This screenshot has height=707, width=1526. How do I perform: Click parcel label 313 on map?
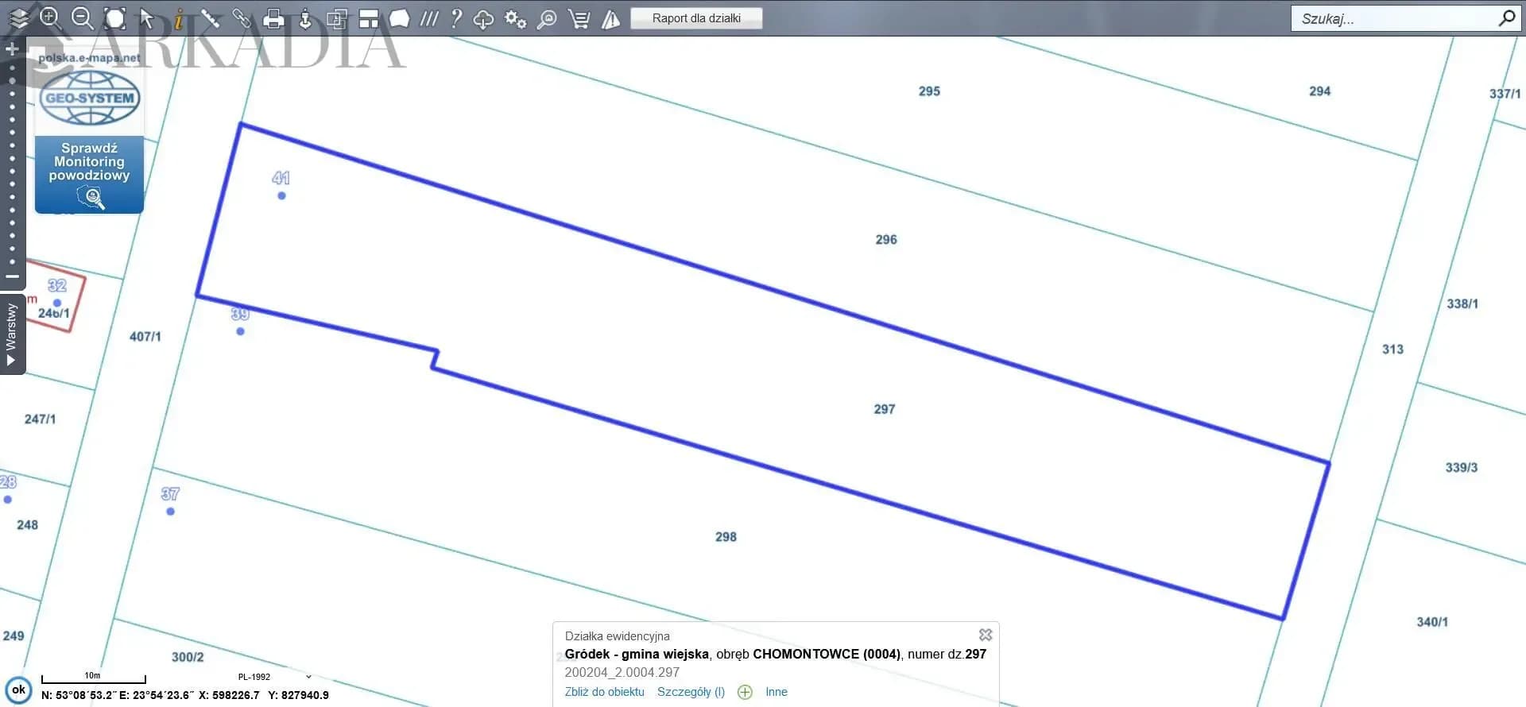[1392, 350]
